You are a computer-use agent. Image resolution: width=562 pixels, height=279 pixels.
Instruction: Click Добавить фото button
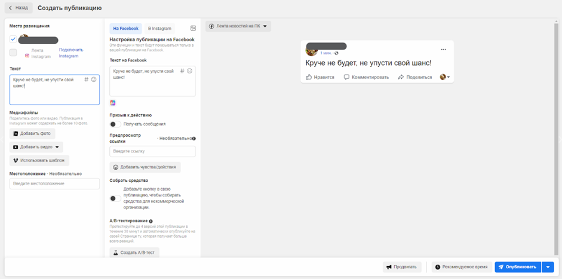32,133
